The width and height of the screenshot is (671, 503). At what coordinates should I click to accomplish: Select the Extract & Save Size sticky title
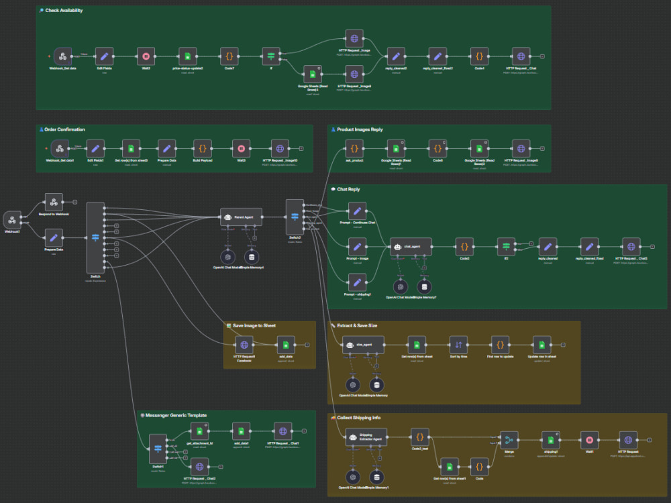click(358, 325)
